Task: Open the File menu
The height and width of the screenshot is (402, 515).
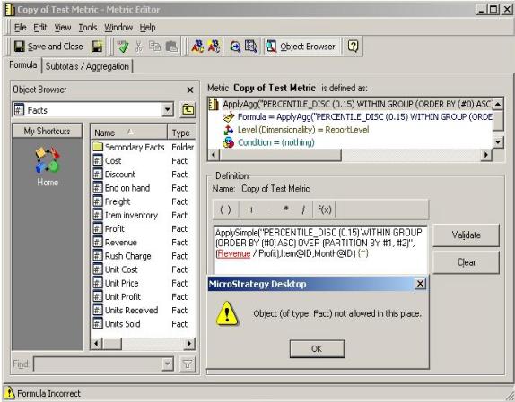Action: pyautogui.click(x=21, y=28)
